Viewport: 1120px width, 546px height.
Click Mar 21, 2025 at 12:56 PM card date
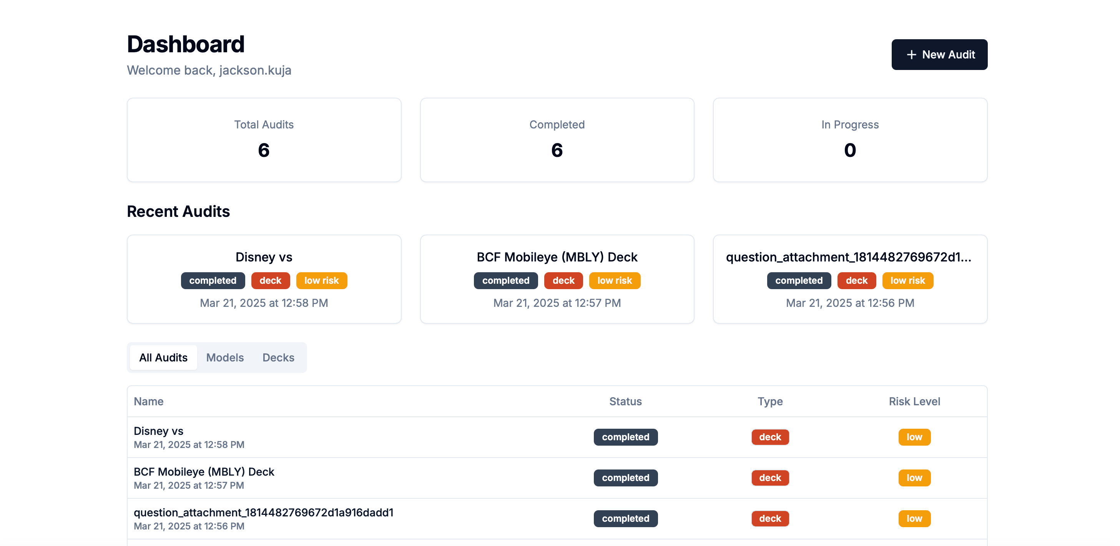[x=850, y=303]
